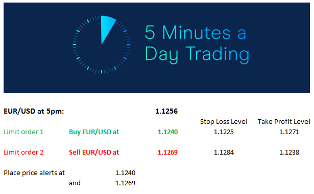Select the EUR/USD at 5pm value 1.1256
The image size is (314, 194).
[x=166, y=111]
